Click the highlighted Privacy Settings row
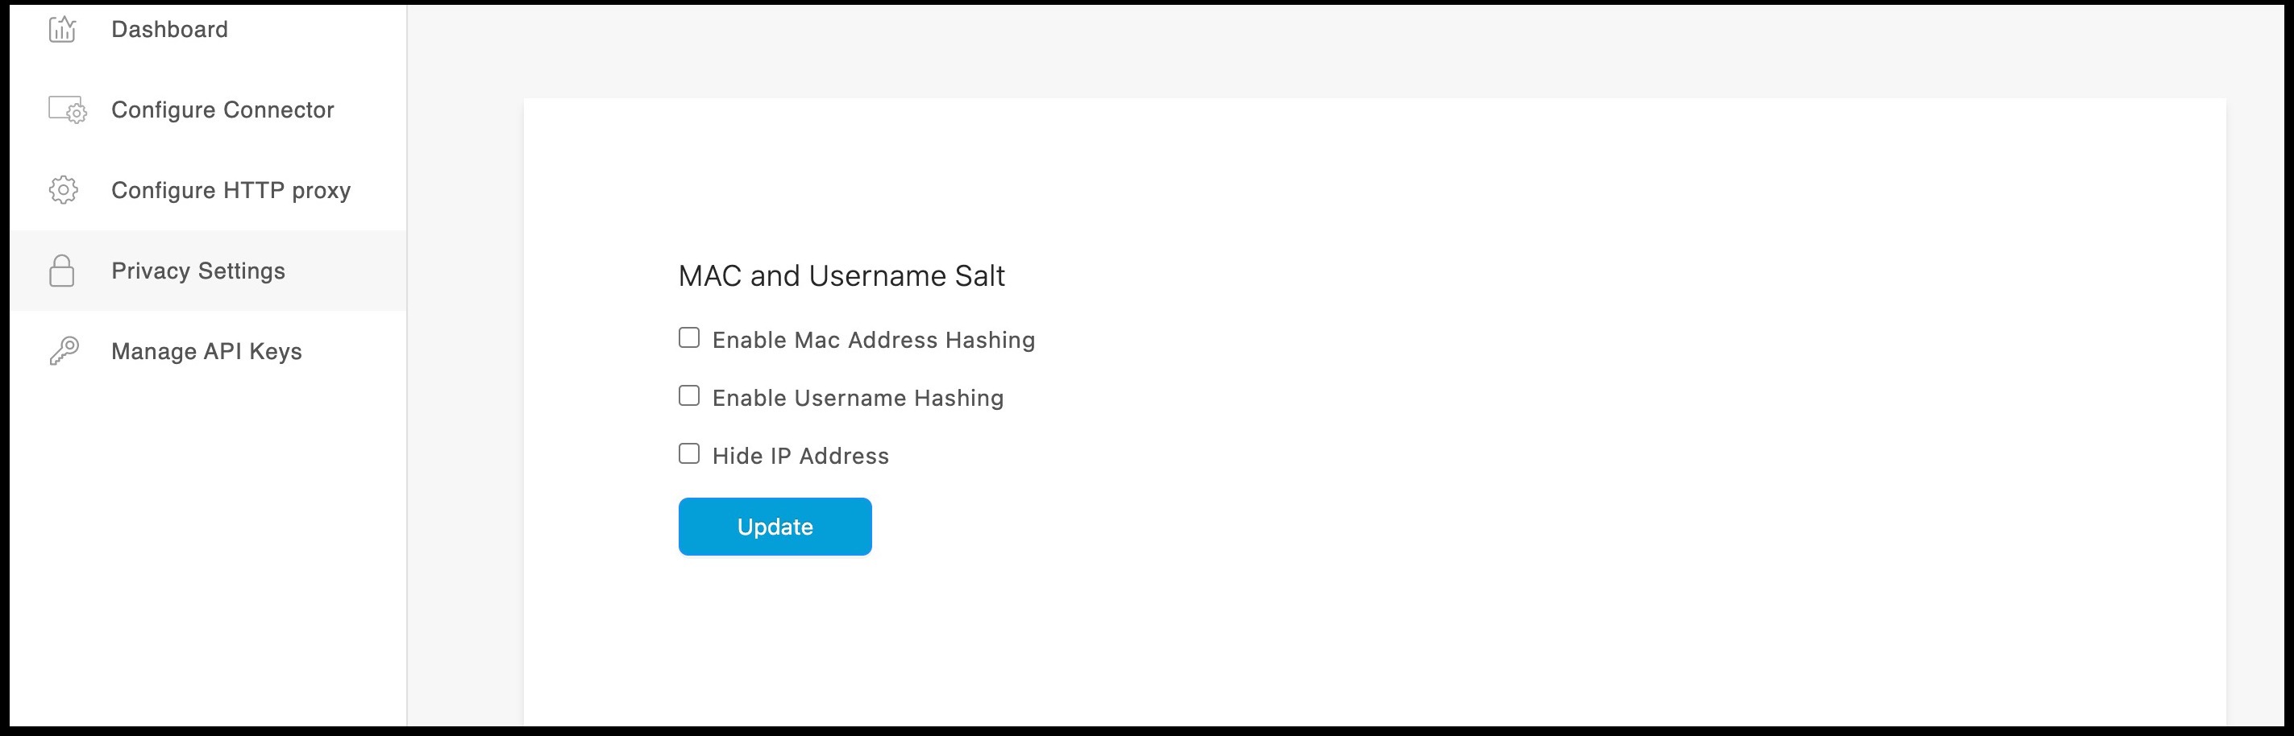2294x736 pixels. (x=210, y=270)
